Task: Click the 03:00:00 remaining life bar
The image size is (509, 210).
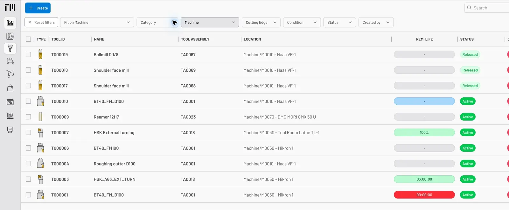Action: coord(424,179)
